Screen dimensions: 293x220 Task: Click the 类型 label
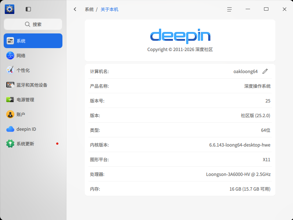(95, 130)
